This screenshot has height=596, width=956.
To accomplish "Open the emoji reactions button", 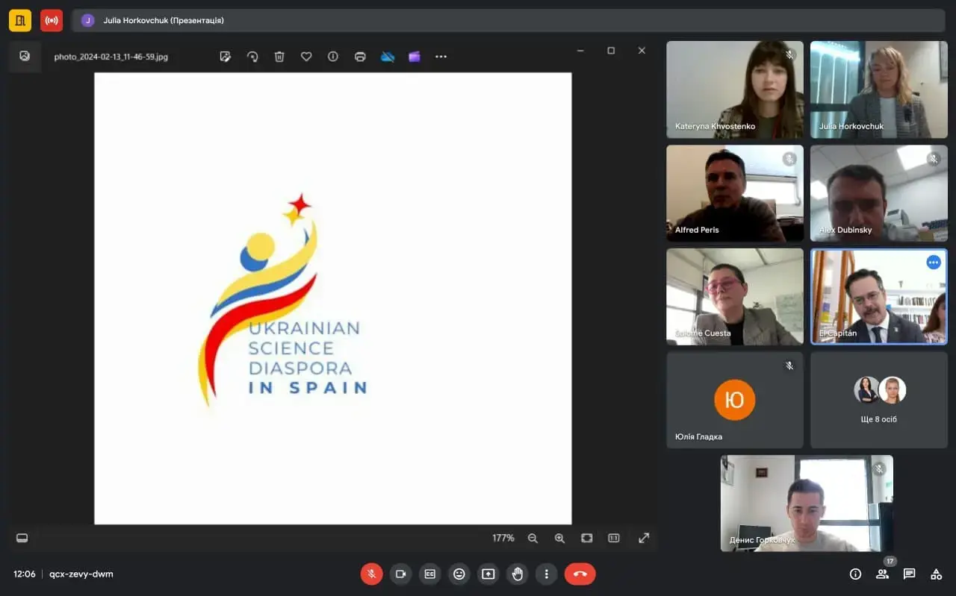I will (459, 574).
